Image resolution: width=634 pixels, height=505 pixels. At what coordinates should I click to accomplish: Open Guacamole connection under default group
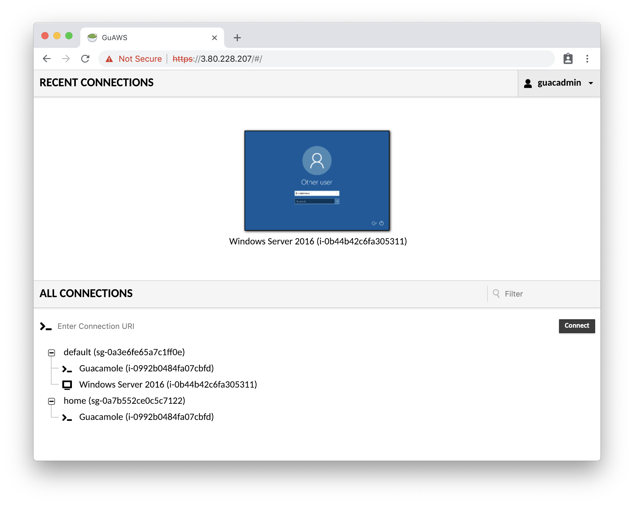tap(147, 368)
